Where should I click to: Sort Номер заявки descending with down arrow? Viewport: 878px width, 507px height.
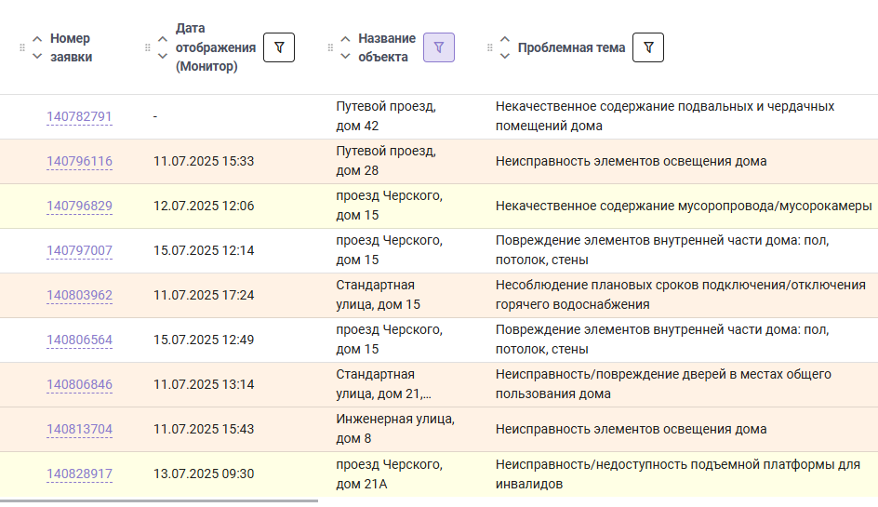click(x=37, y=56)
